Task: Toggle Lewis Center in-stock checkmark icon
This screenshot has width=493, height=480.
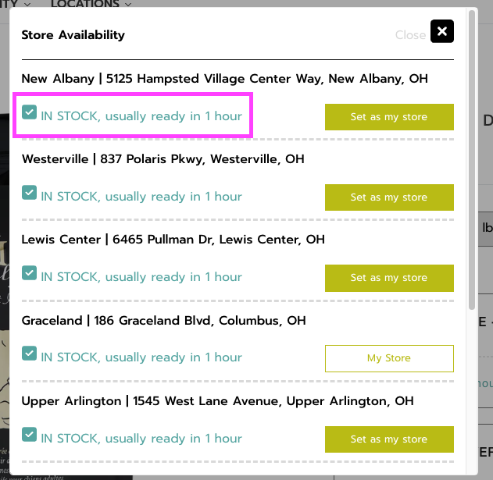Action: (x=29, y=274)
